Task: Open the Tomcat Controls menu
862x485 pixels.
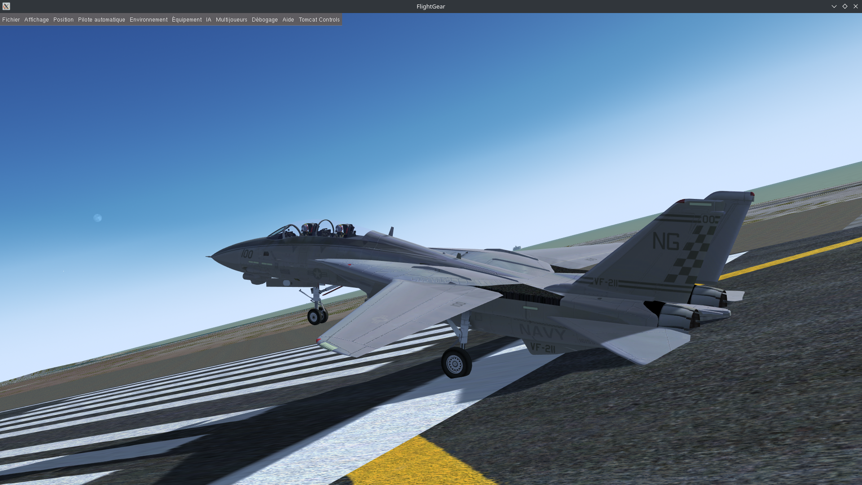Action: [x=319, y=20]
